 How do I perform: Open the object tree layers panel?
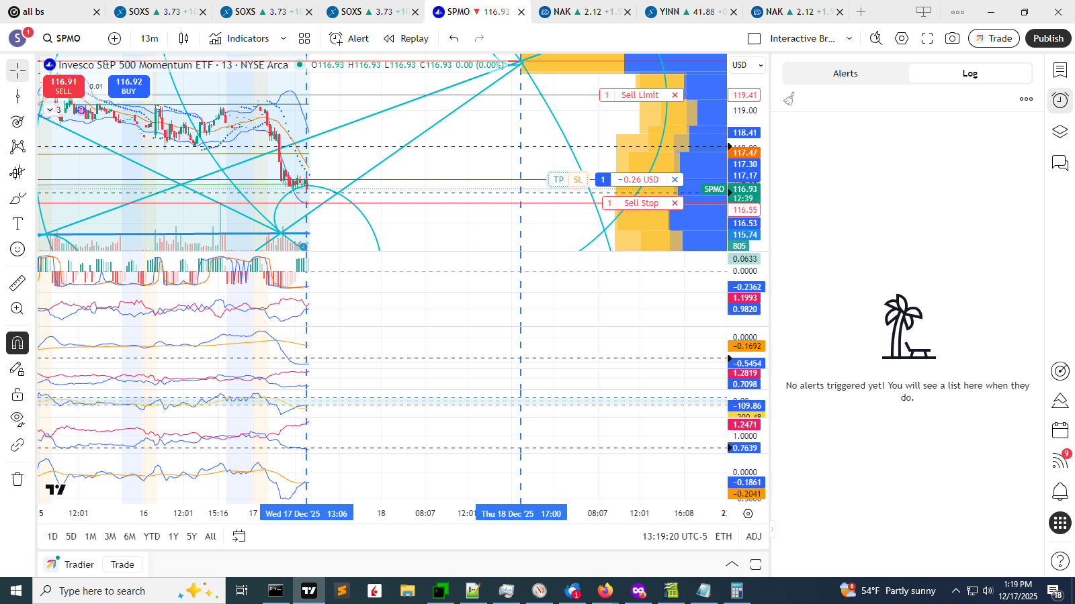coord(1060,132)
